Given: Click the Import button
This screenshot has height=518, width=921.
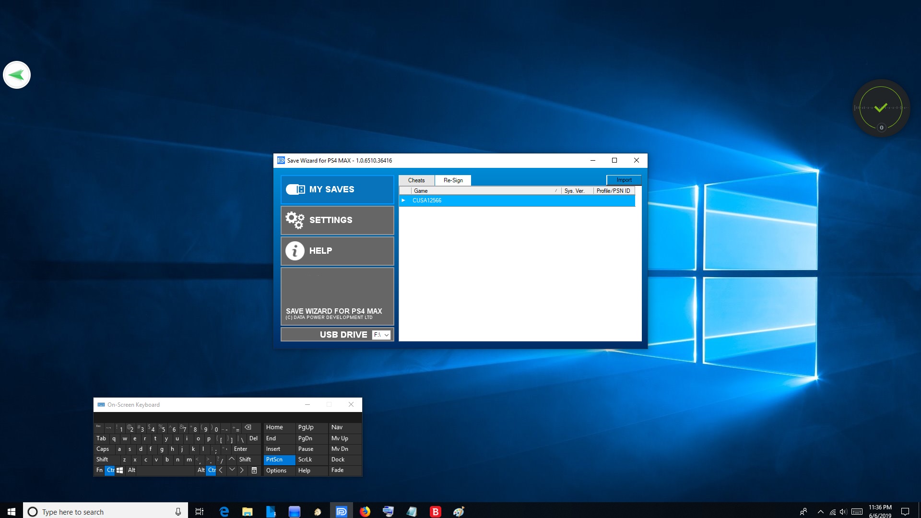Looking at the screenshot, I should [x=624, y=180].
